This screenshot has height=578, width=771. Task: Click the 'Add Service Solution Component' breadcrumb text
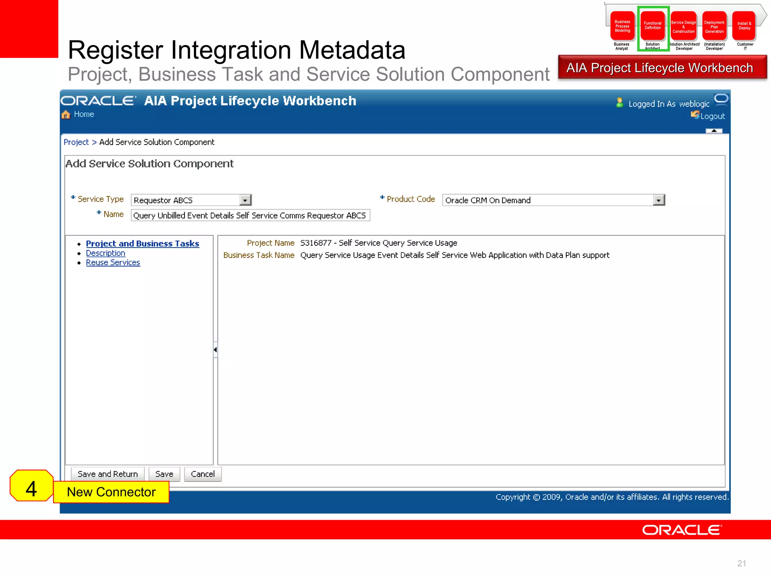click(x=157, y=142)
